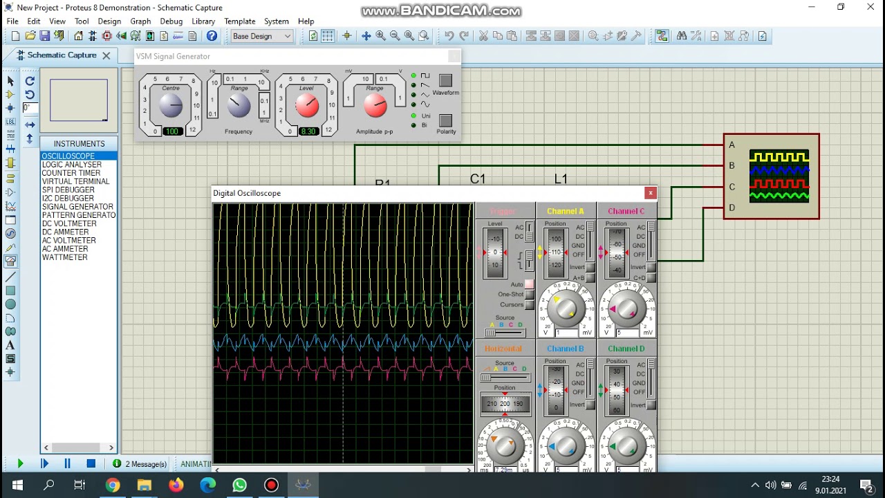Search and tag with binoculars icon
Screen dimensions: 885x498
pos(682,36)
